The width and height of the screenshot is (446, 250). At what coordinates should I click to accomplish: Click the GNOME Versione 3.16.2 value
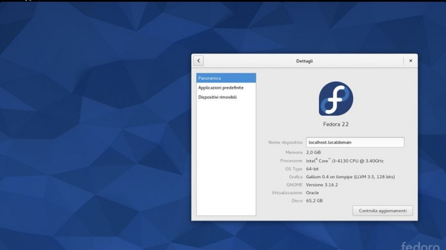(x=322, y=185)
